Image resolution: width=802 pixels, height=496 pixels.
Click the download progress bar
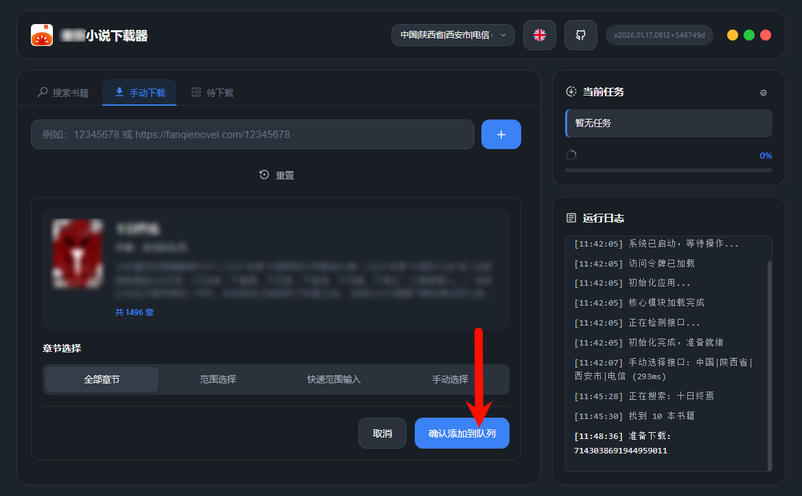click(x=668, y=170)
